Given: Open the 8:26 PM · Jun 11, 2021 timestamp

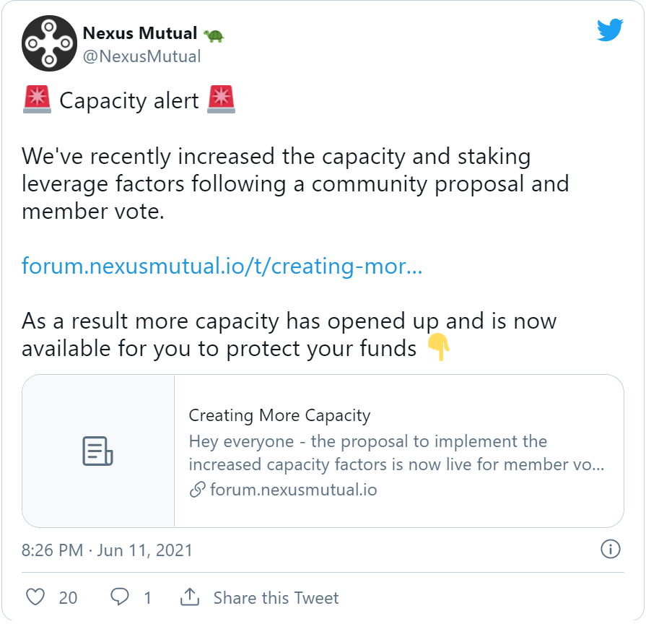Looking at the screenshot, I should click(x=108, y=550).
